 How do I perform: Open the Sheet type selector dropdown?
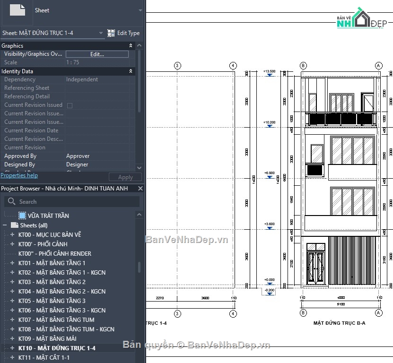click(x=140, y=10)
